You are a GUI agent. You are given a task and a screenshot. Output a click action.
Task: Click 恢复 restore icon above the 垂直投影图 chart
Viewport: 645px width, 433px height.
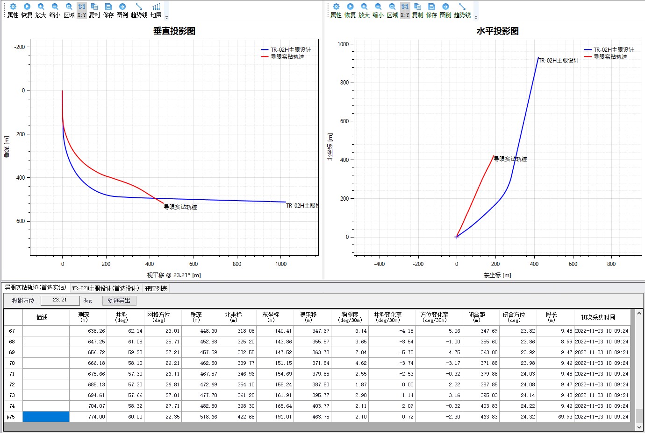[x=27, y=10]
